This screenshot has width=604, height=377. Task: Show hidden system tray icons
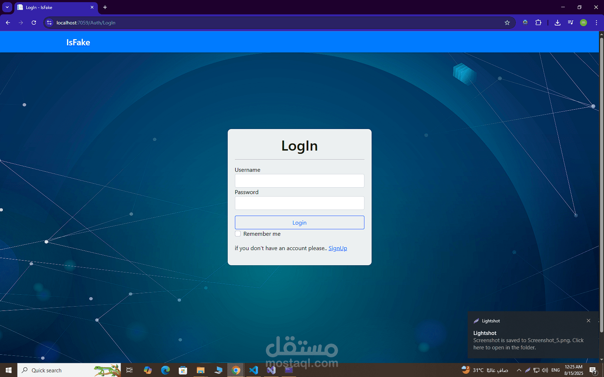tap(519, 370)
